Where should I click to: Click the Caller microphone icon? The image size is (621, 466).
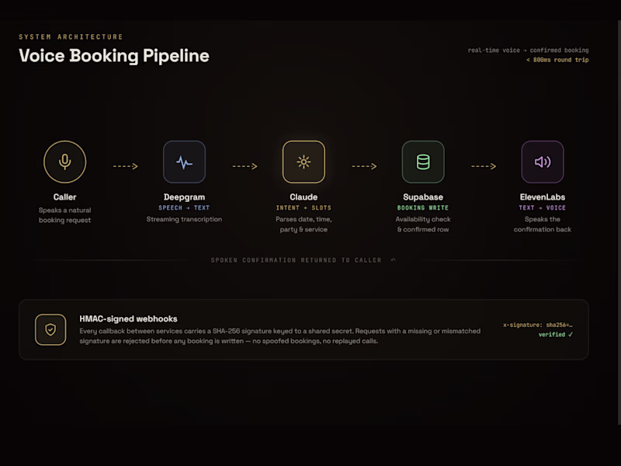click(65, 162)
